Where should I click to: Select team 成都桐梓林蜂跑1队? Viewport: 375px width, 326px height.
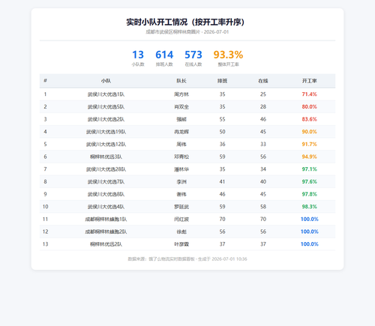[106, 219]
